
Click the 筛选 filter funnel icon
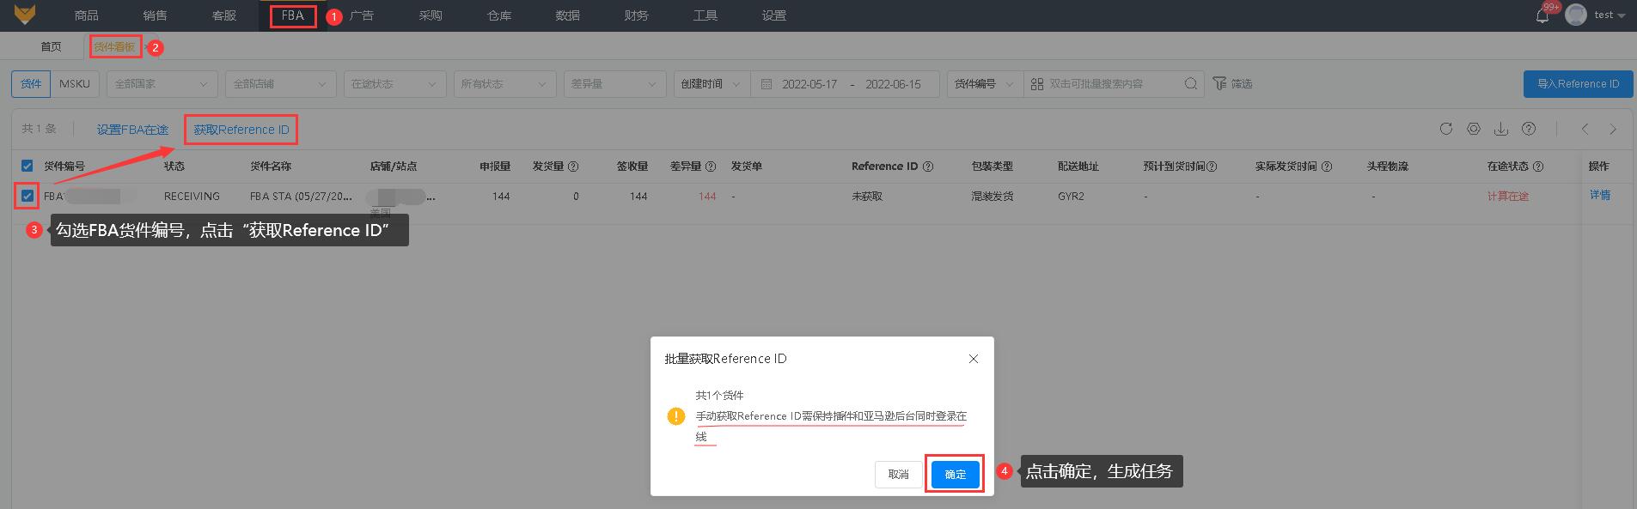click(x=1219, y=83)
